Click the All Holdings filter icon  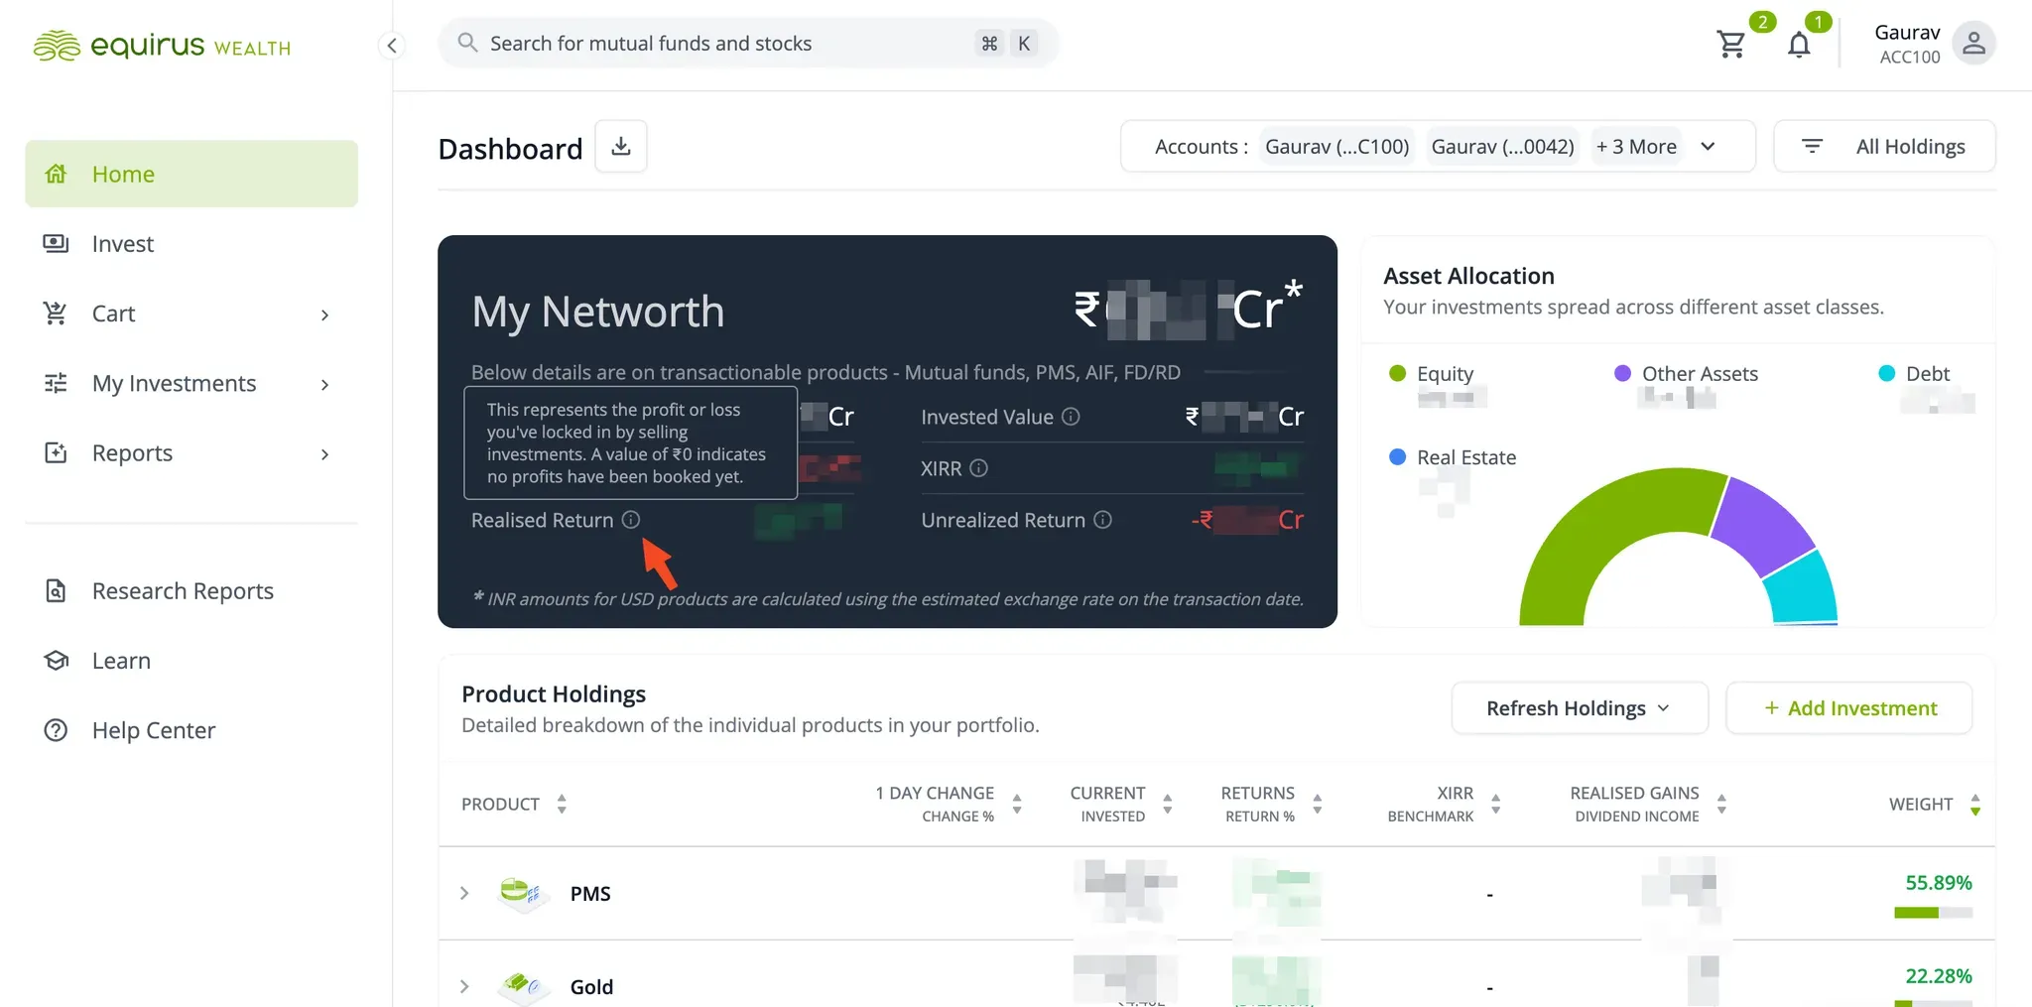pos(1812,147)
